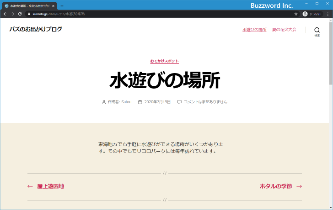333x210 pixels.
Task: Open the コメントはまだありません comments link
Action: (x=205, y=102)
